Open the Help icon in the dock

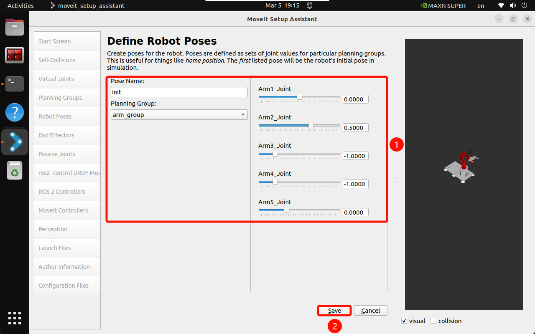(15, 112)
